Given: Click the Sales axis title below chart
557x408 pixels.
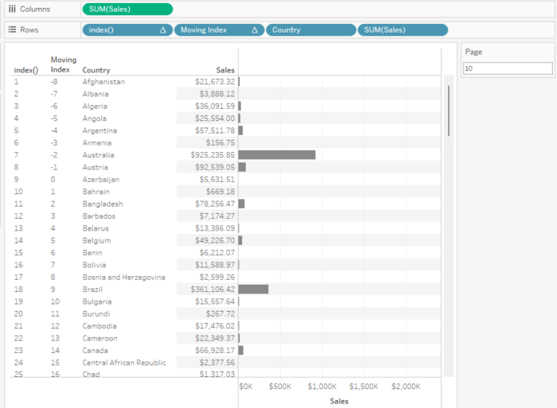Looking at the screenshot, I should (340, 402).
